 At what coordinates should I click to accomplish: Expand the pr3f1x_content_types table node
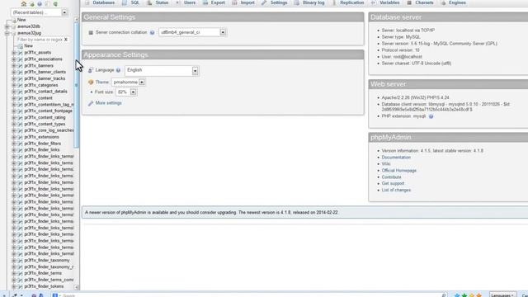[x=14, y=124]
